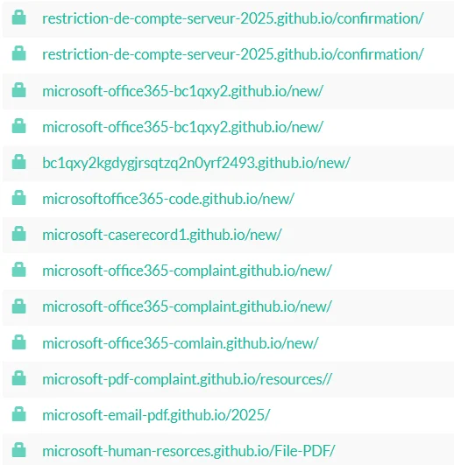Open microsoft-human-resorces.github.io/File-PDF/ link
The width and height of the screenshot is (454, 465).
pyautogui.click(x=188, y=451)
